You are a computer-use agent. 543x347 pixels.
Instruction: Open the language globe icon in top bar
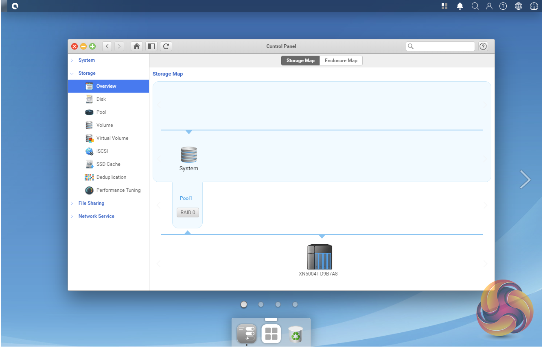[x=519, y=6]
